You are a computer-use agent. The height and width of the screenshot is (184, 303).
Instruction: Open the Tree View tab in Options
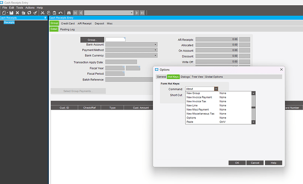point(197,77)
